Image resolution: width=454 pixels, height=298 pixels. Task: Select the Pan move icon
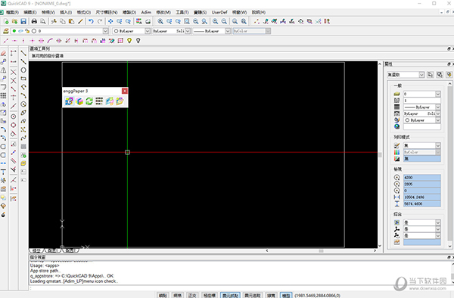(110, 21)
